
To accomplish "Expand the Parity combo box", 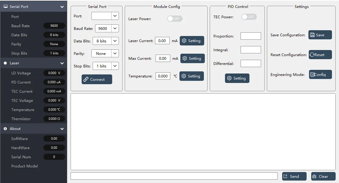I will (115, 53).
